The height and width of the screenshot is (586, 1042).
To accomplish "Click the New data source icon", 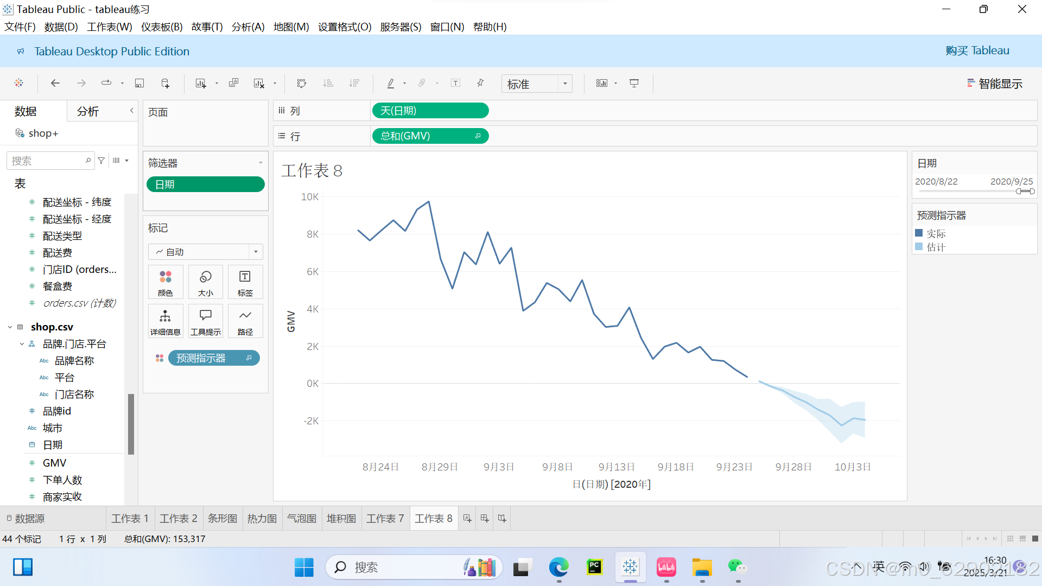I will tap(166, 83).
